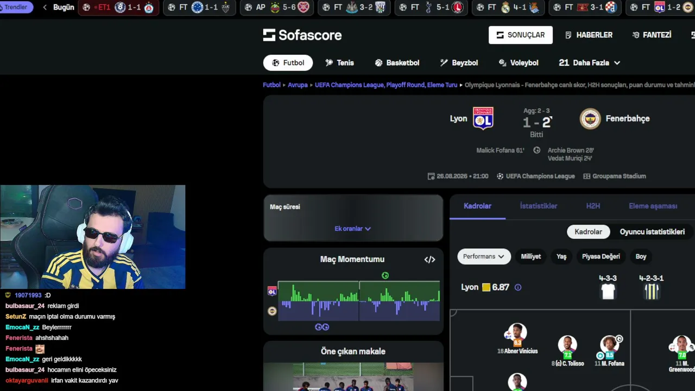The height and width of the screenshot is (391, 695).
Task: Click the Fenerbahçe team crest in the match header
Action: pos(590,118)
